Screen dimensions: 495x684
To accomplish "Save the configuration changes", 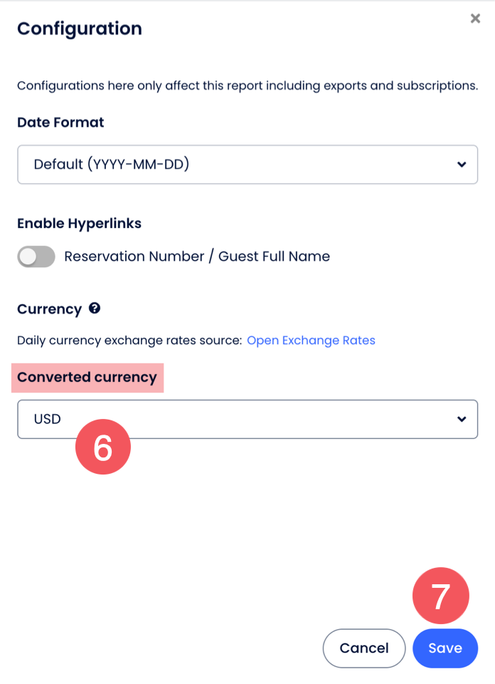I will click(445, 648).
